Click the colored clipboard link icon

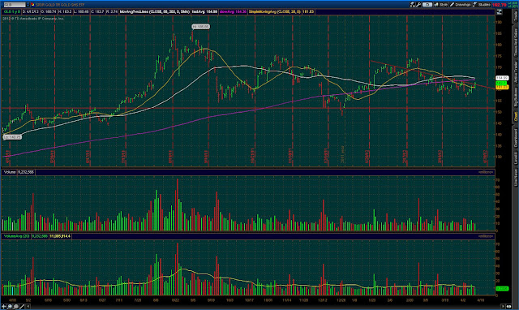[32, 5]
